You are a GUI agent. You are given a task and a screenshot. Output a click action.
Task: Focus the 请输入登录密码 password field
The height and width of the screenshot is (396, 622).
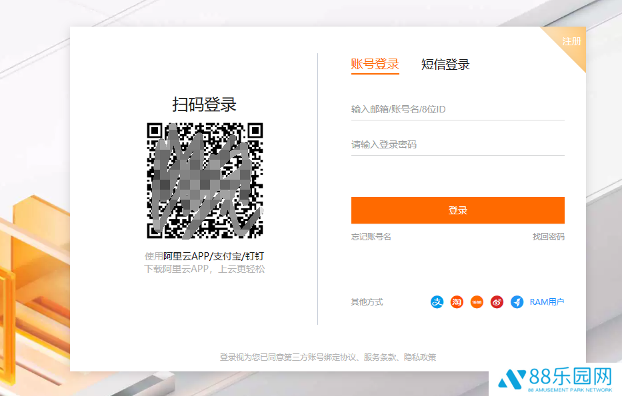[458, 144]
